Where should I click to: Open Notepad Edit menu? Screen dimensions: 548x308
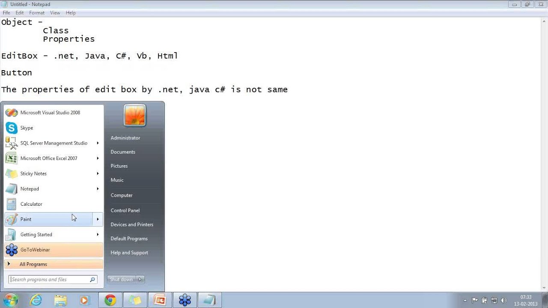20,13
